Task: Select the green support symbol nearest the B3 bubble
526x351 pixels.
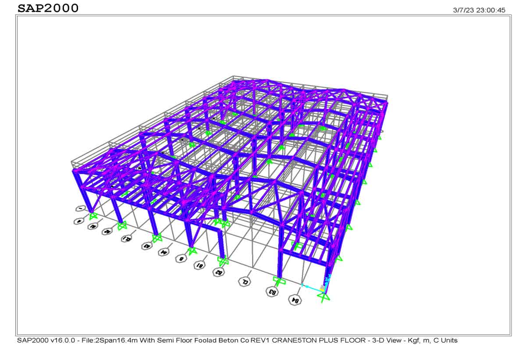Action: (279, 280)
